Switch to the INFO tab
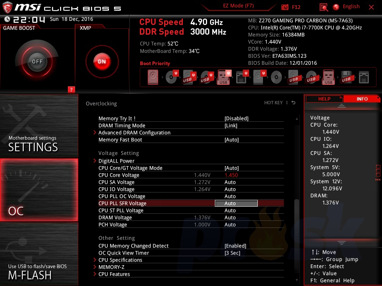 [x=362, y=99]
